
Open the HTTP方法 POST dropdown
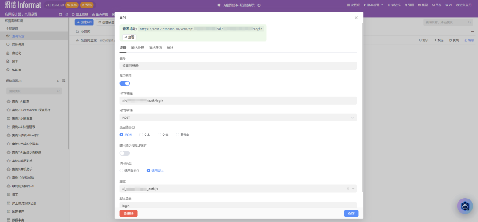[x=238, y=117]
